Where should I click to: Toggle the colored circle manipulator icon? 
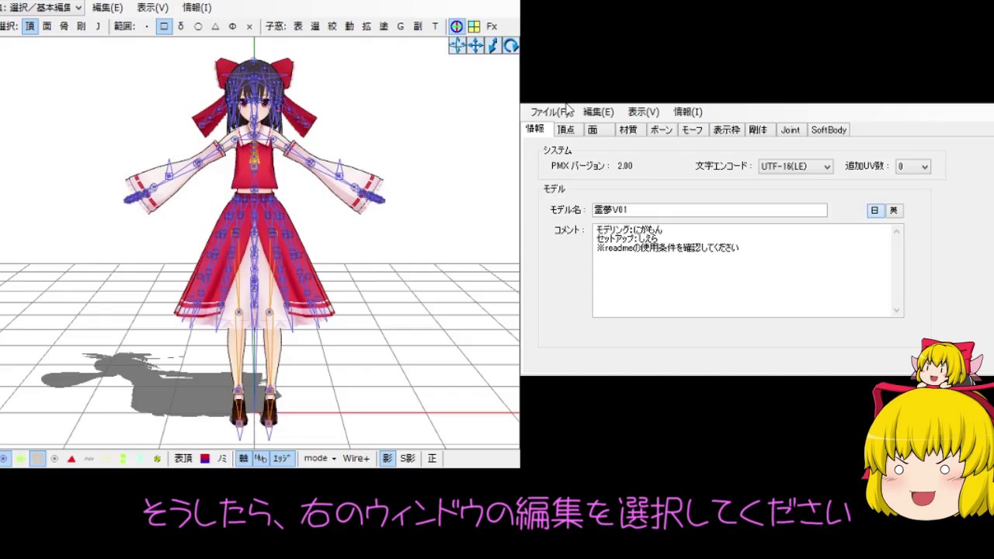click(457, 26)
